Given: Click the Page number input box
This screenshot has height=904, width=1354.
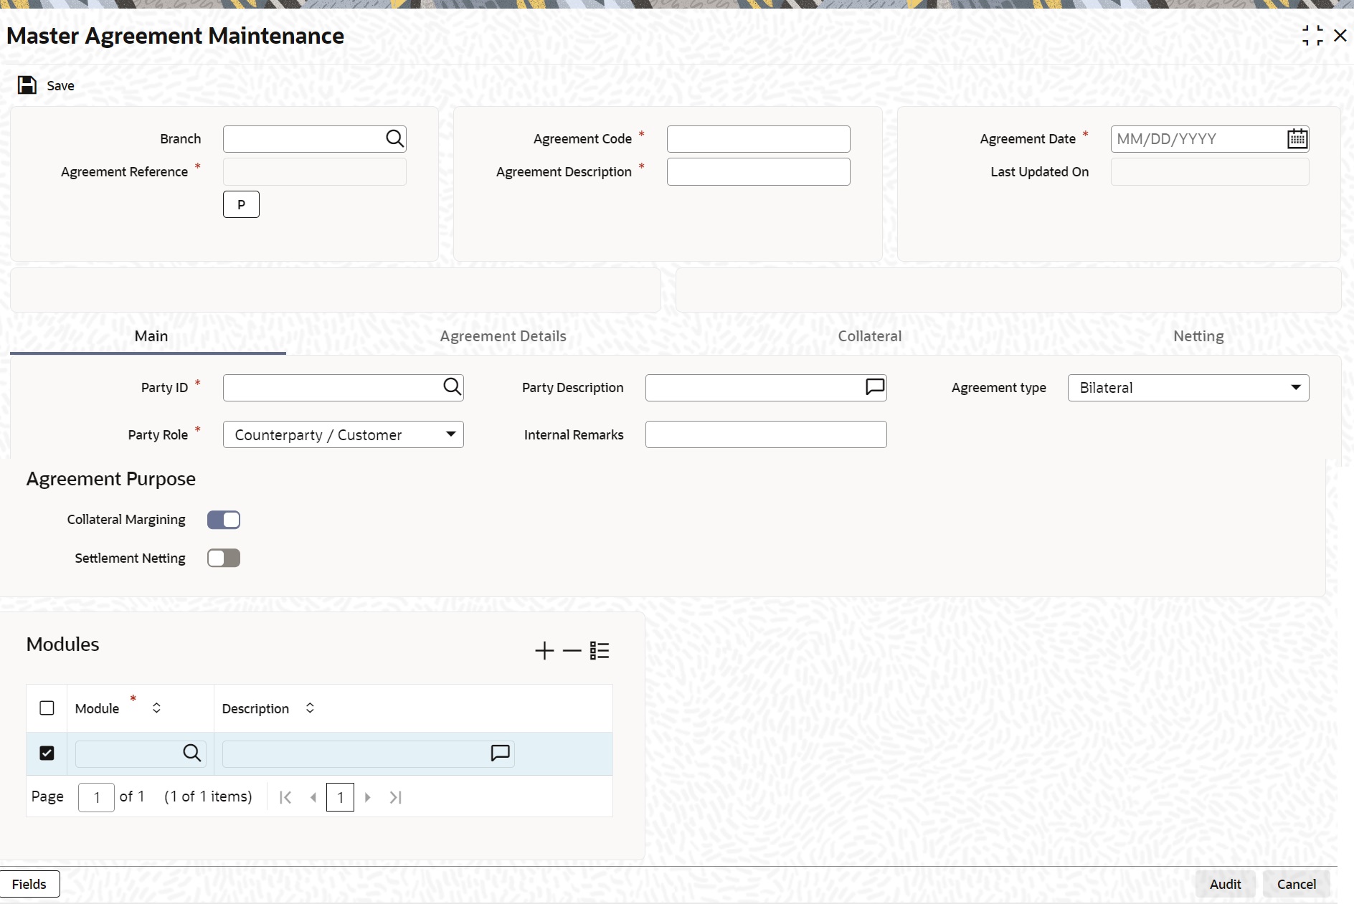Looking at the screenshot, I should point(96,797).
